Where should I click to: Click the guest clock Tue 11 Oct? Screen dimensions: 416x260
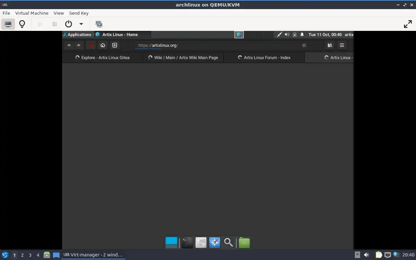(x=325, y=34)
